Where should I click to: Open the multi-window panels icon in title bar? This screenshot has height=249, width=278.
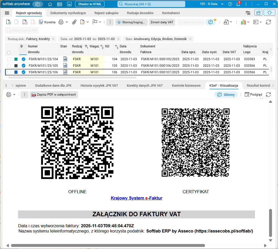point(38,4)
